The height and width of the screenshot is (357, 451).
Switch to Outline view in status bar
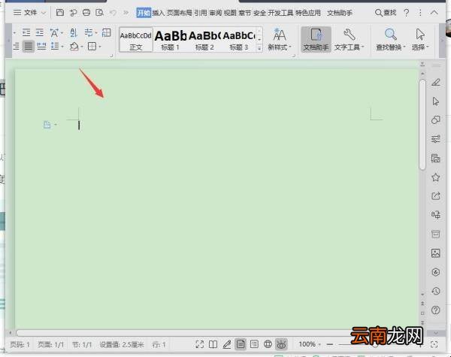click(x=254, y=344)
